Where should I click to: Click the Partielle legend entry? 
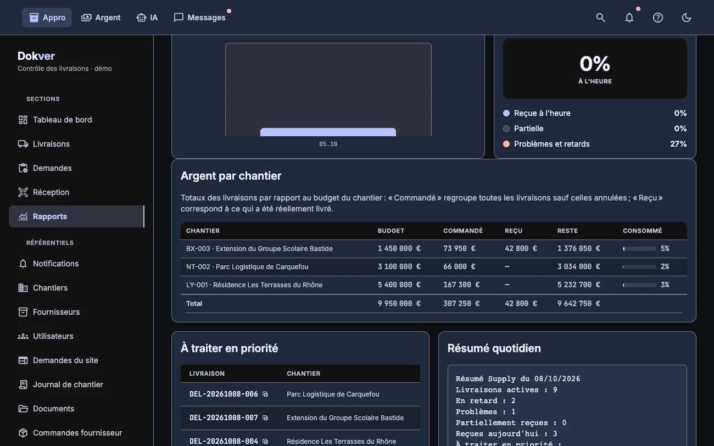pyautogui.click(x=595, y=129)
